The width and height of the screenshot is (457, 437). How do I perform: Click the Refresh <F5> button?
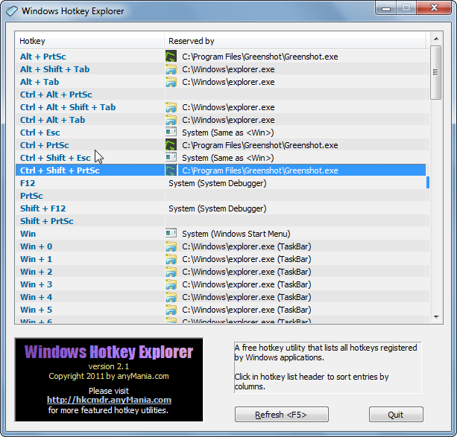click(282, 414)
